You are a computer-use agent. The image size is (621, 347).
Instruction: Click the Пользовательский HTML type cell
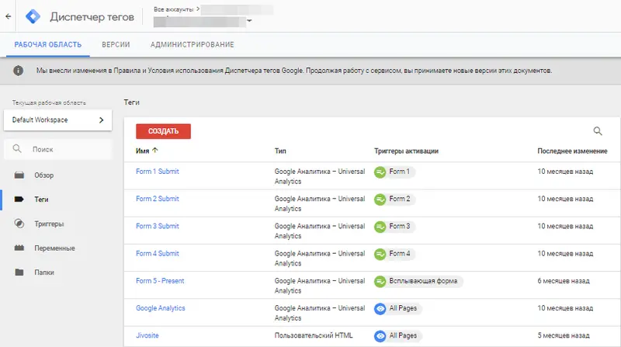pyautogui.click(x=314, y=335)
